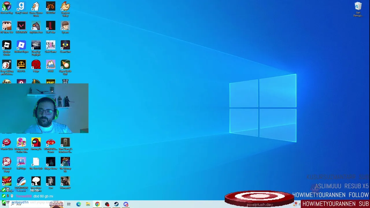Select the Dead by Daylight icon
The height and width of the screenshot is (208, 370).
point(36,48)
